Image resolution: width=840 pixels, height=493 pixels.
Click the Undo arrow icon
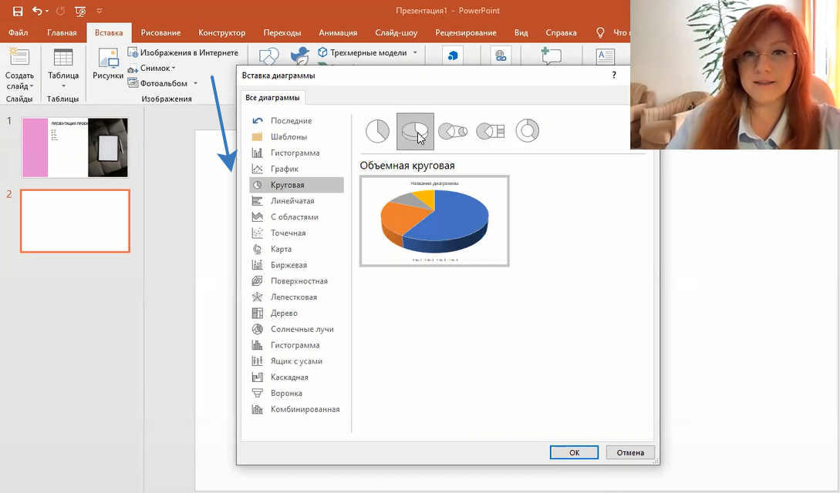[x=36, y=12]
